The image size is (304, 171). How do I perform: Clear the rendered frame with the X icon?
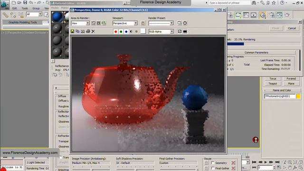click(x=93, y=31)
